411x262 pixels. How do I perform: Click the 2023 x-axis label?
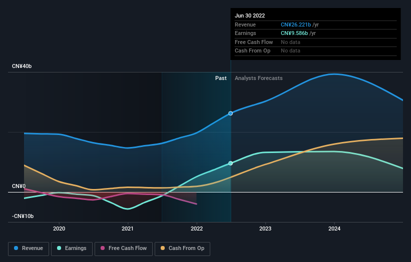coord(265,229)
